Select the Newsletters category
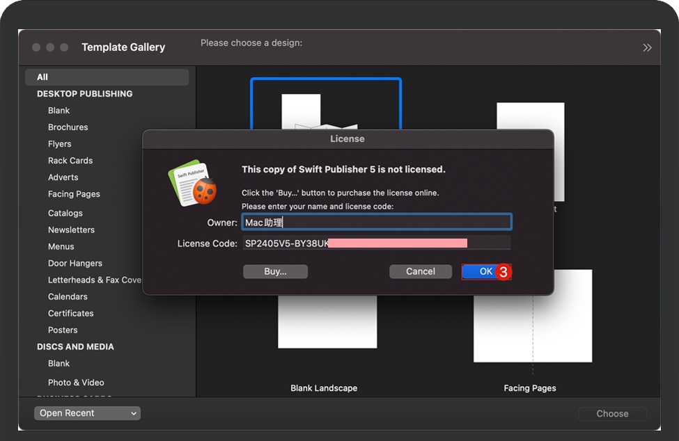This screenshot has width=679, height=441. (71, 230)
